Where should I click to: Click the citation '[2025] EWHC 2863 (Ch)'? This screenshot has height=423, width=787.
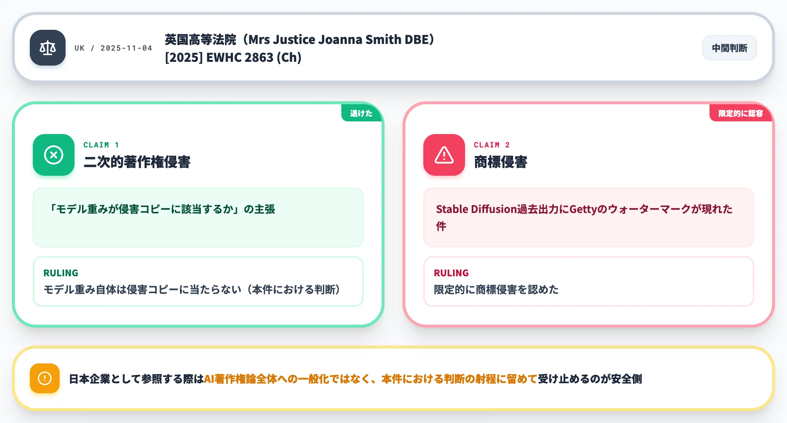point(233,57)
